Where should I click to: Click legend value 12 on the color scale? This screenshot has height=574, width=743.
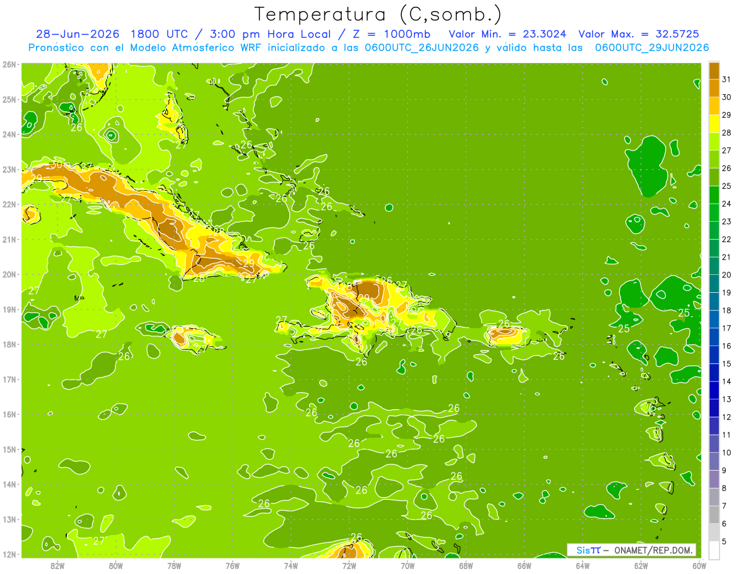pos(727,417)
